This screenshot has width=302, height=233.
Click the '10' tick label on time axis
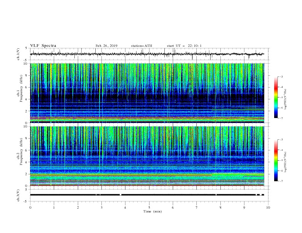pos(268,207)
